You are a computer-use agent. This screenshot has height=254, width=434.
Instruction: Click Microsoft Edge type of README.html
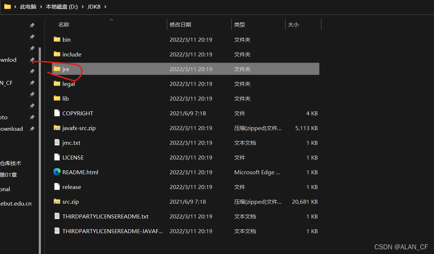click(x=257, y=172)
